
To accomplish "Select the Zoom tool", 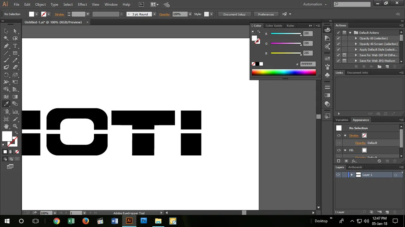I will click(15, 126).
